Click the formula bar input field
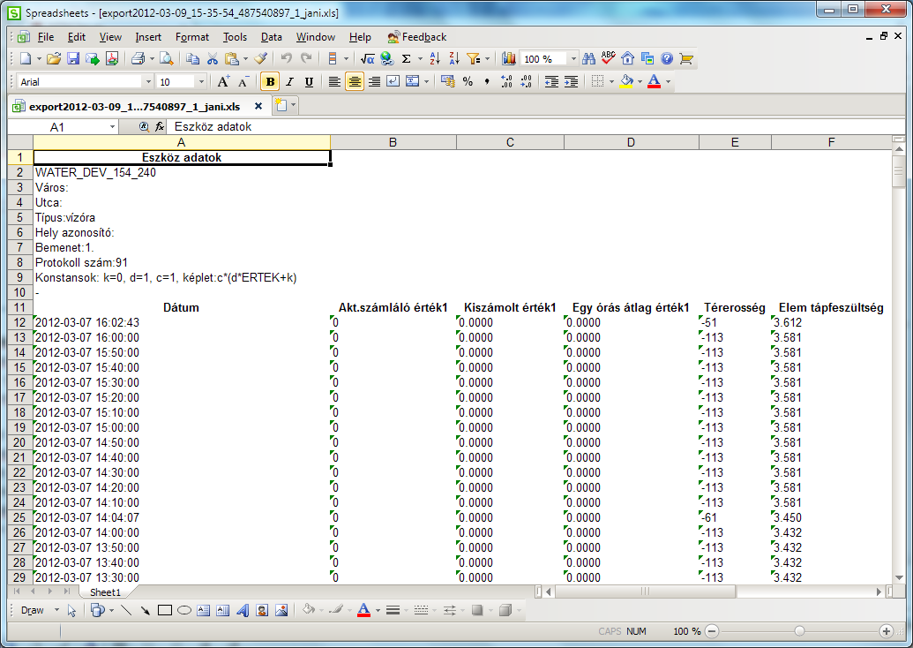The image size is (913, 648). [535, 126]
